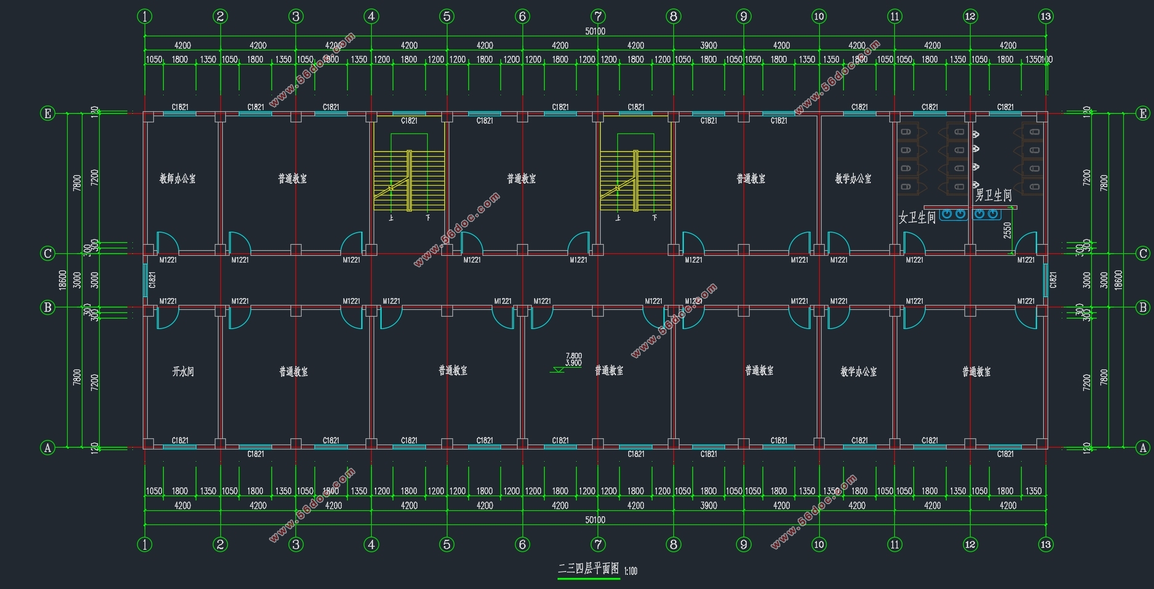Click the 女卫生间 room label
The height and width of the screenshot is (589, 1154).
coord(917,217)
